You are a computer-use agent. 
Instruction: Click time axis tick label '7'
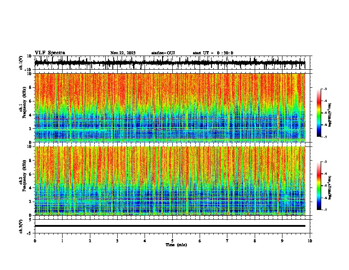point(227,241)
